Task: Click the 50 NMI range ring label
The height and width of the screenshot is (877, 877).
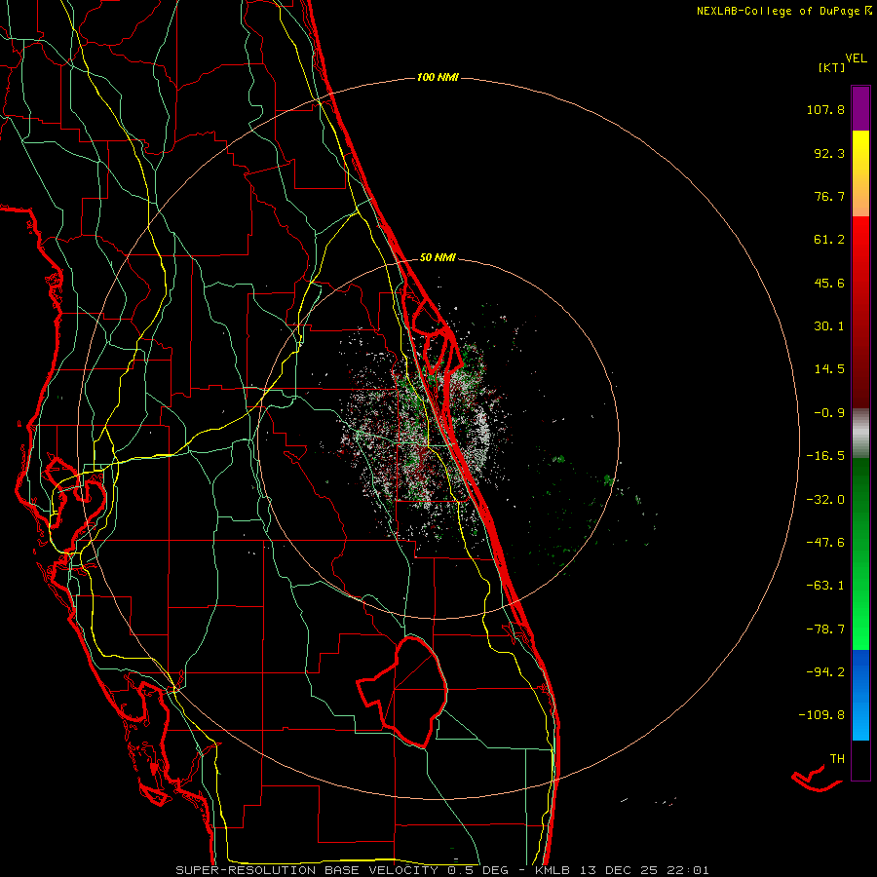Action: coord(438,258)
